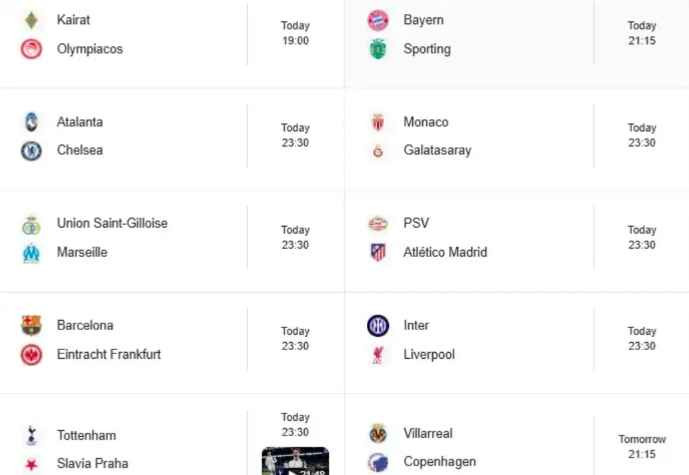Click the Bayern Munich club crest
The width and height of the screenshot is (689, 475).
tap(378, 20)
